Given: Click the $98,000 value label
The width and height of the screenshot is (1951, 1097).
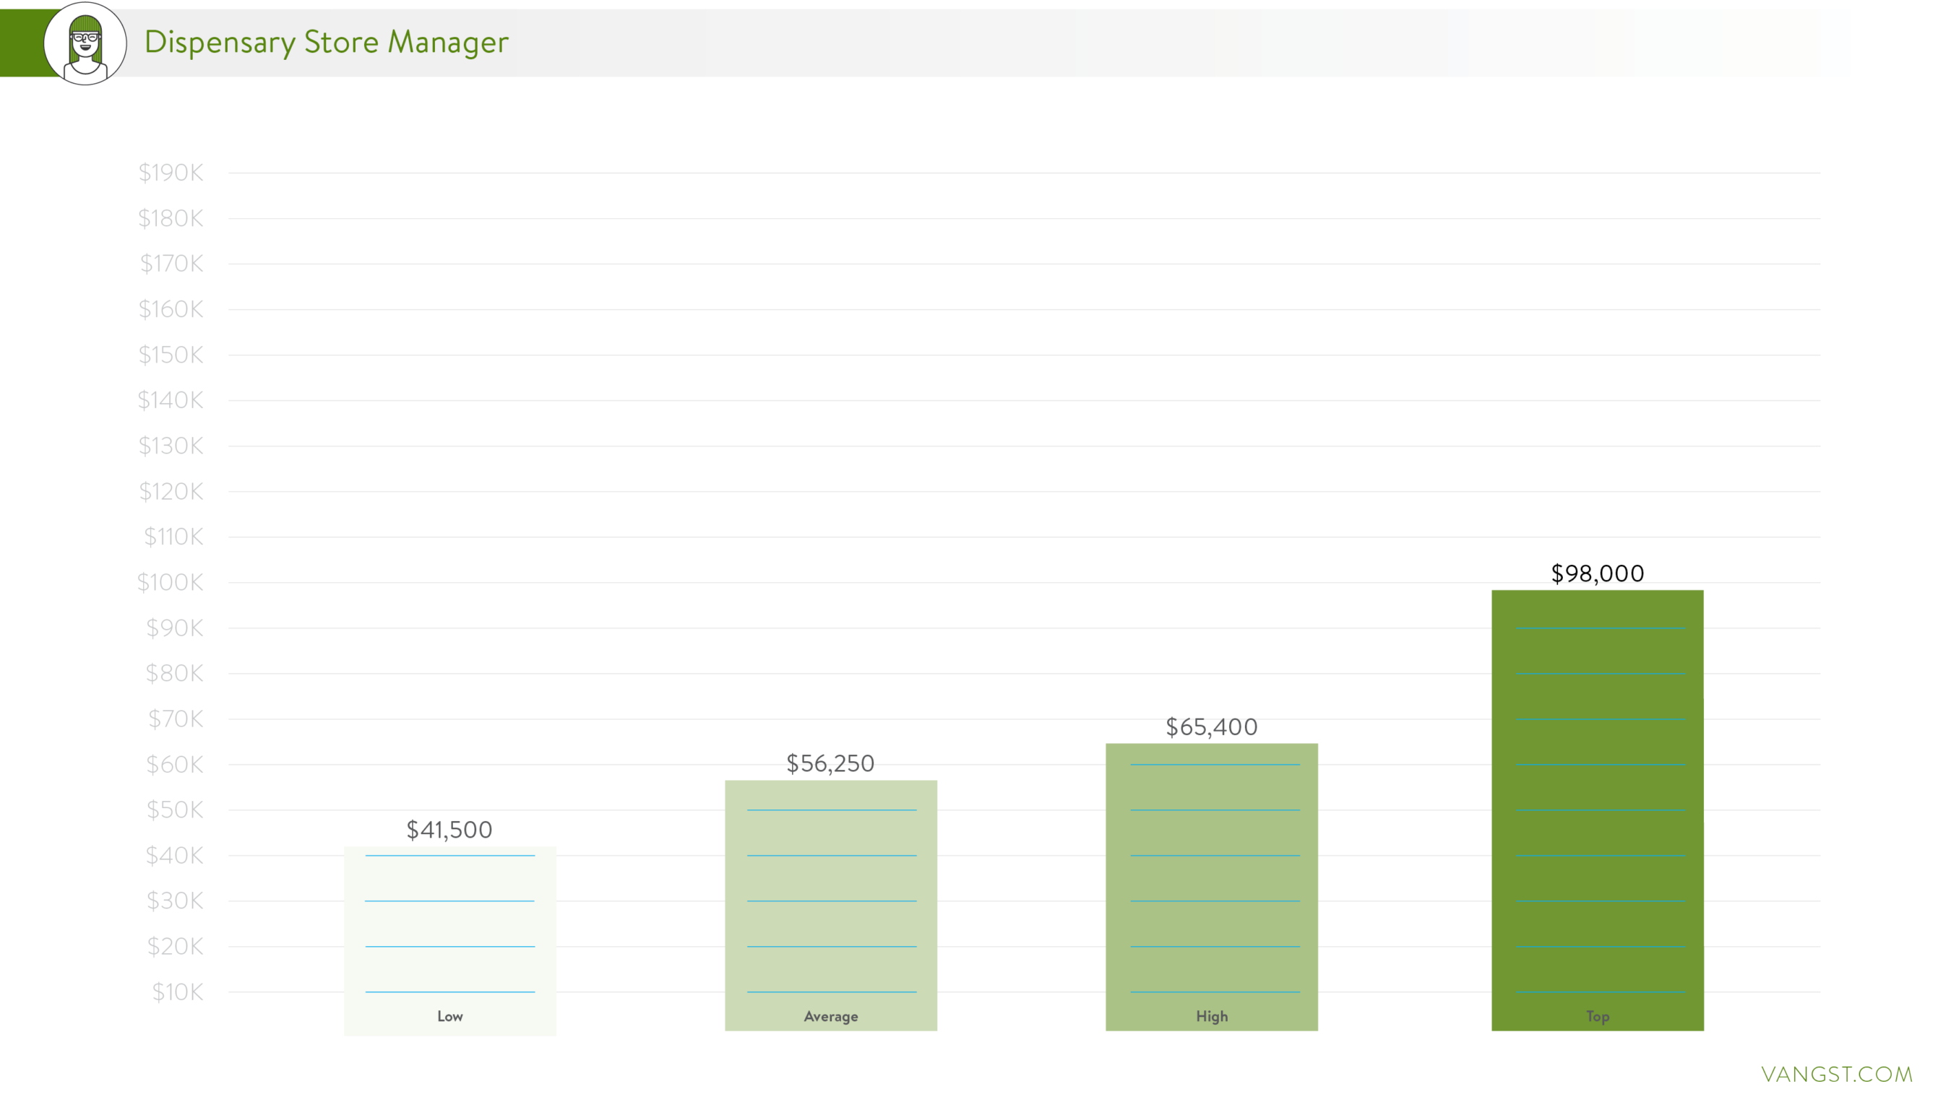Looking at the screenshot, I should click(x=1598, y=573).
